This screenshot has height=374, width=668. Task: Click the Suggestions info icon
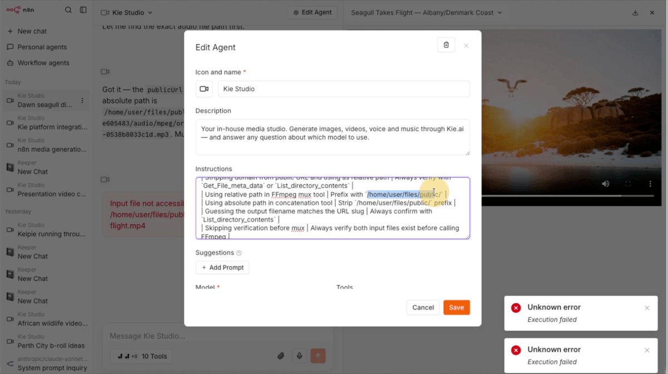pyautogui.click(x=239, y=253)
